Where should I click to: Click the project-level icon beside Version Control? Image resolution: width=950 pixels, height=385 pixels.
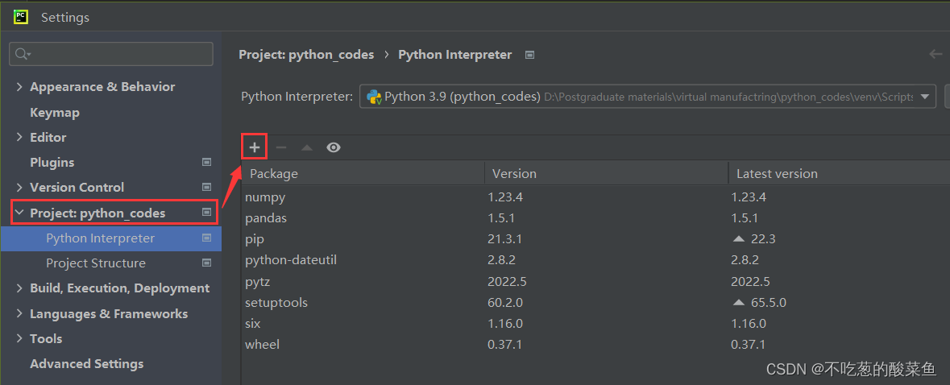pyautogui.click(x=206, y=187)
